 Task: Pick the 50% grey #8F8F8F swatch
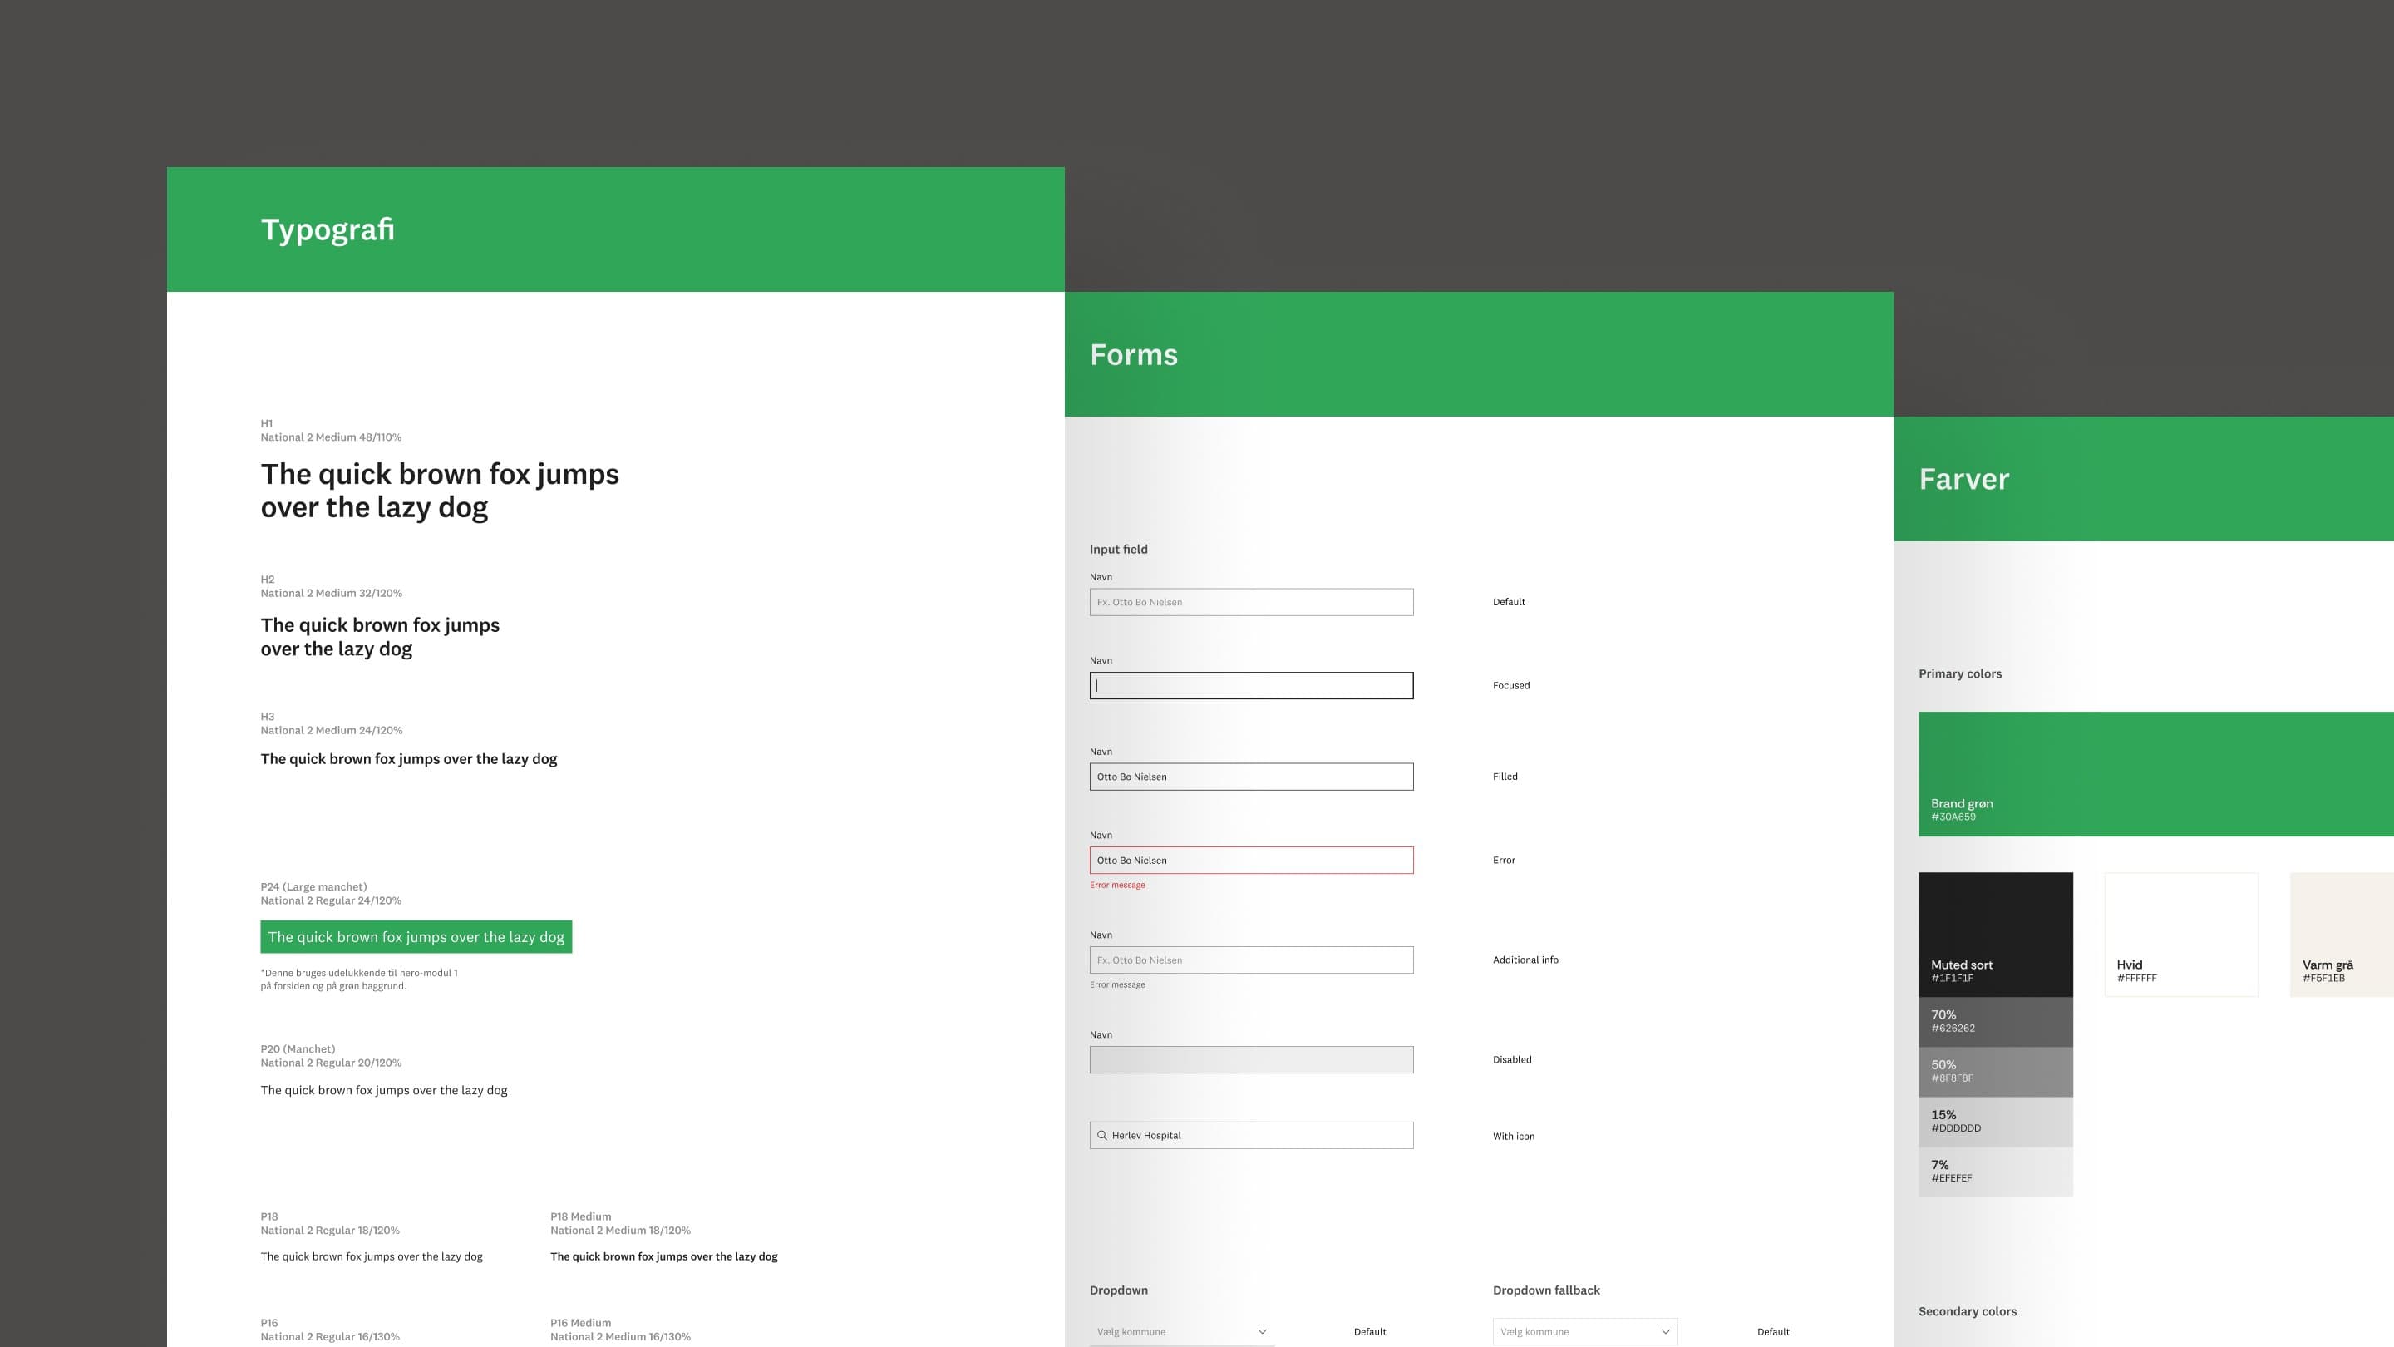point(1995,1071)
